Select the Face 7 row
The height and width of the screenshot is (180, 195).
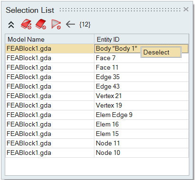click(97, 58)
